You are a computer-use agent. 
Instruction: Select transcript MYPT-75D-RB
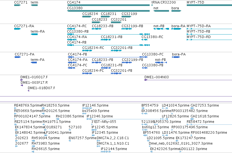(x=209, y=34)
